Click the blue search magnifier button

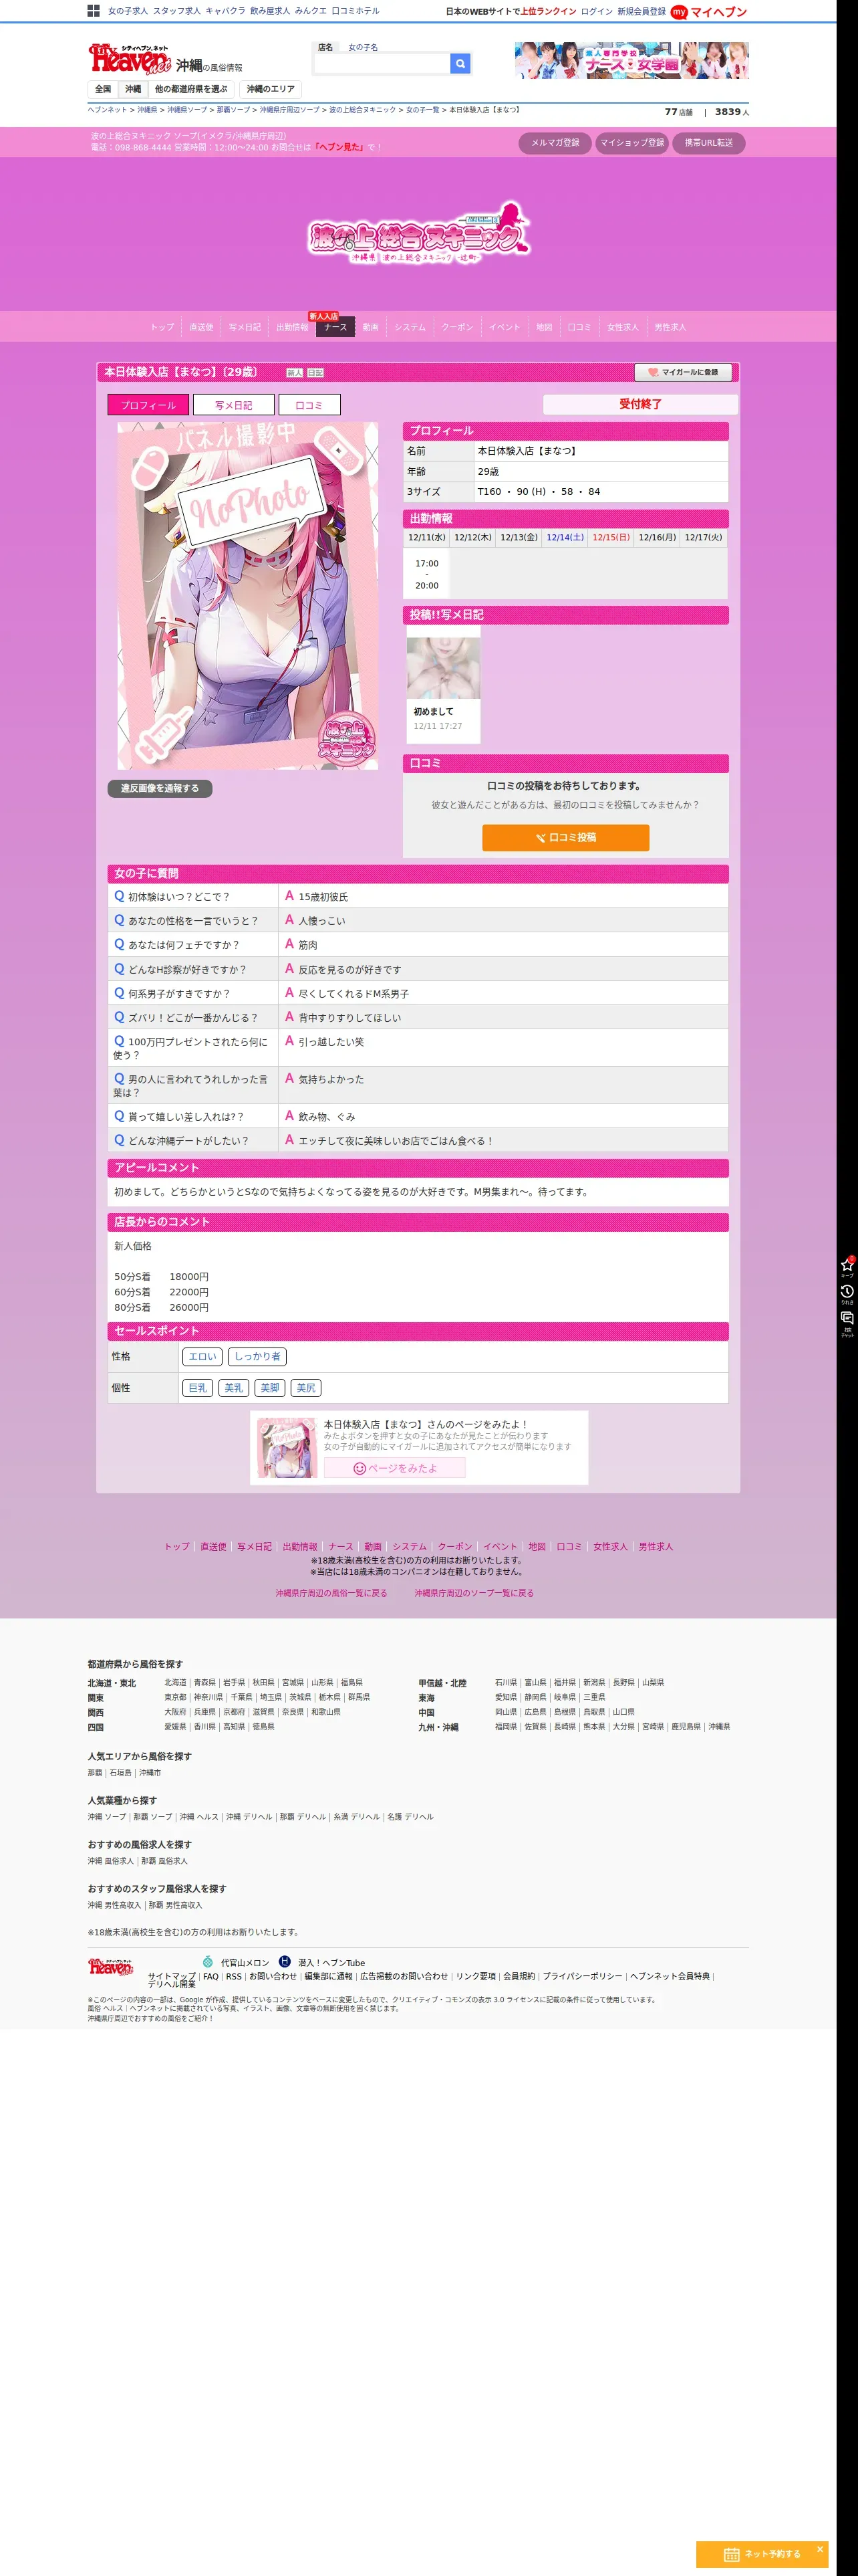click(x=460, y=64)
